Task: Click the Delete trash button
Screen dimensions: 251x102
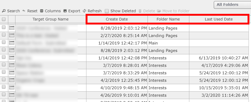Action: pos(147,11)
